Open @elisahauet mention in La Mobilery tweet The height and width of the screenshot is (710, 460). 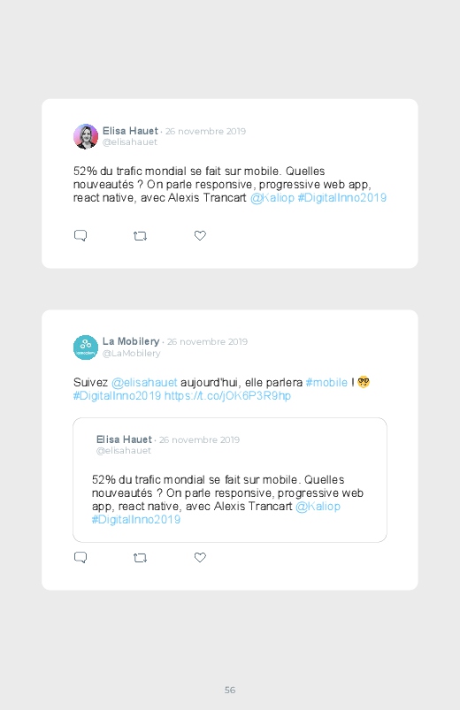tap(144, 383)
